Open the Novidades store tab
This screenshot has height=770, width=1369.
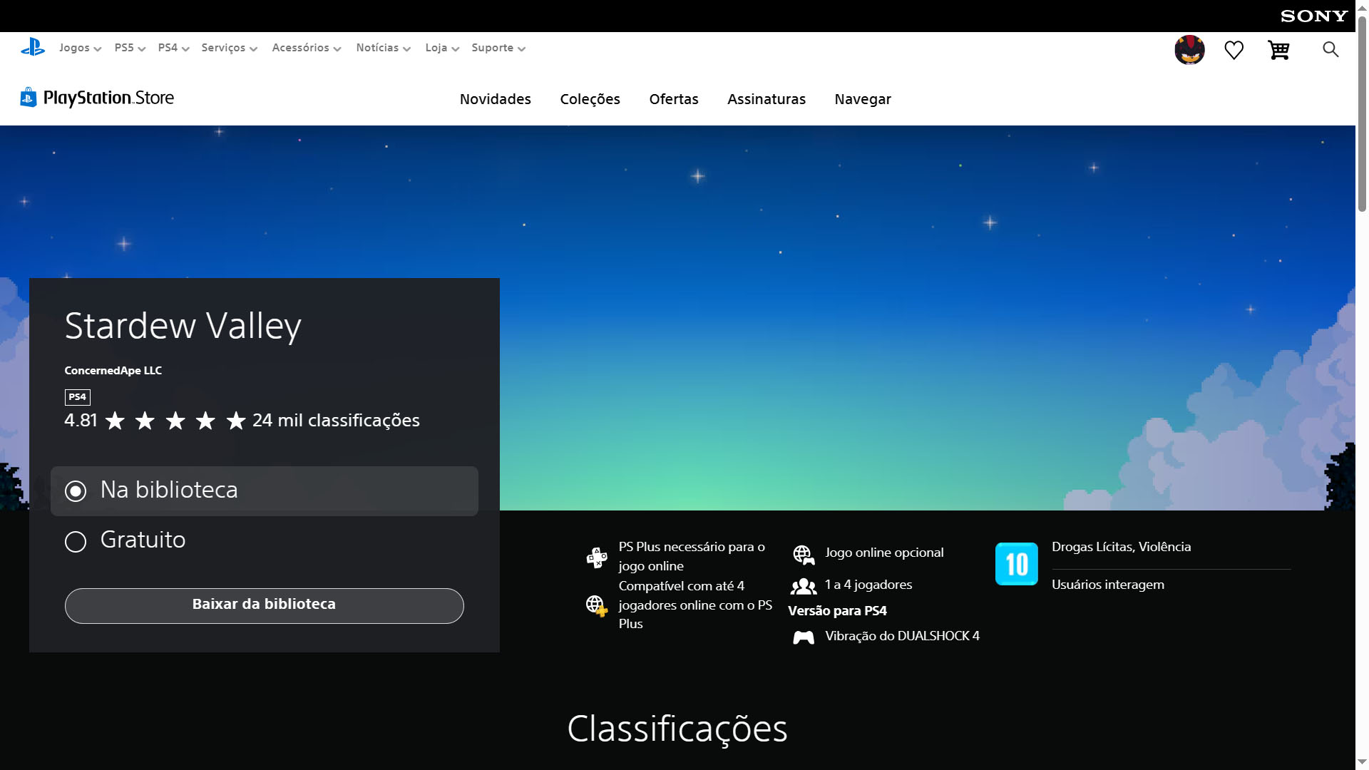[496, 99]
